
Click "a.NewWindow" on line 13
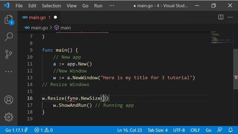pos(82,78)
